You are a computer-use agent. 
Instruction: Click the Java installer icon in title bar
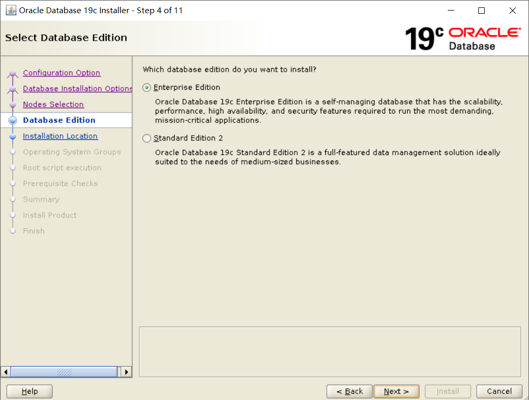click(11, 11)
